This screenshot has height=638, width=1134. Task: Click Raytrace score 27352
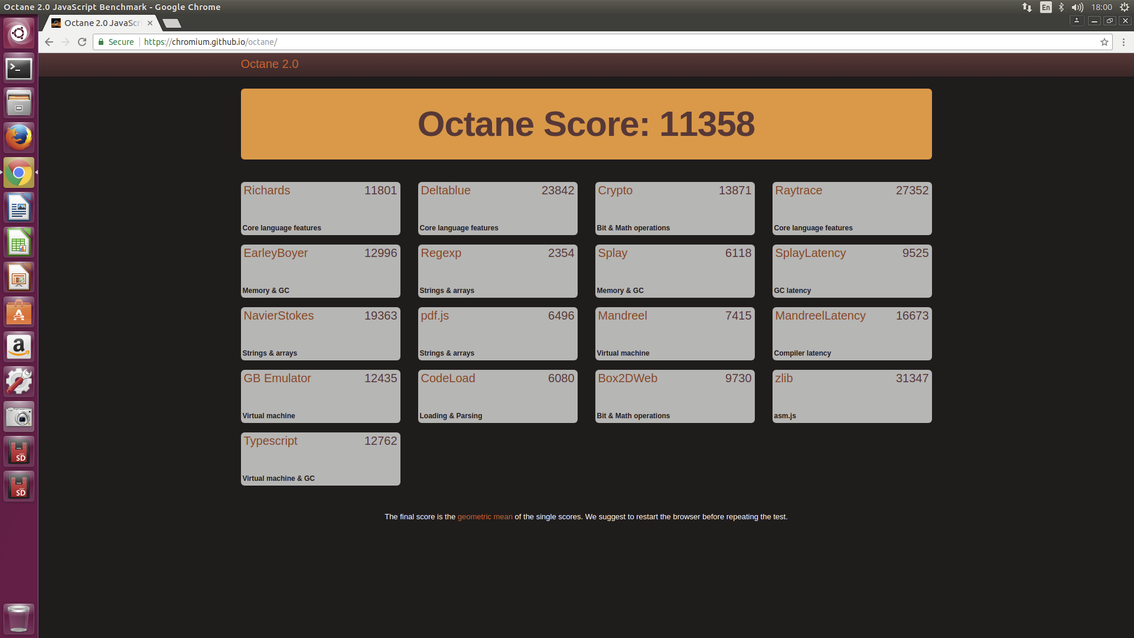912,190
